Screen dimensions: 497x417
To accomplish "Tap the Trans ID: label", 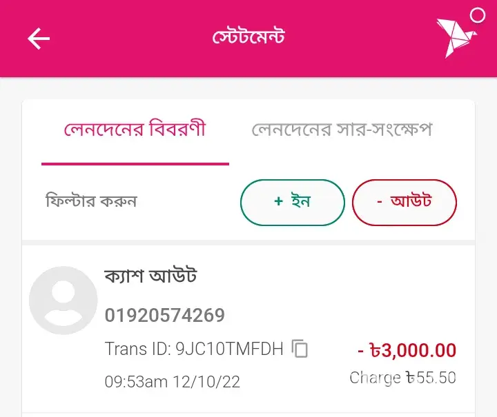I will [137, 349].
